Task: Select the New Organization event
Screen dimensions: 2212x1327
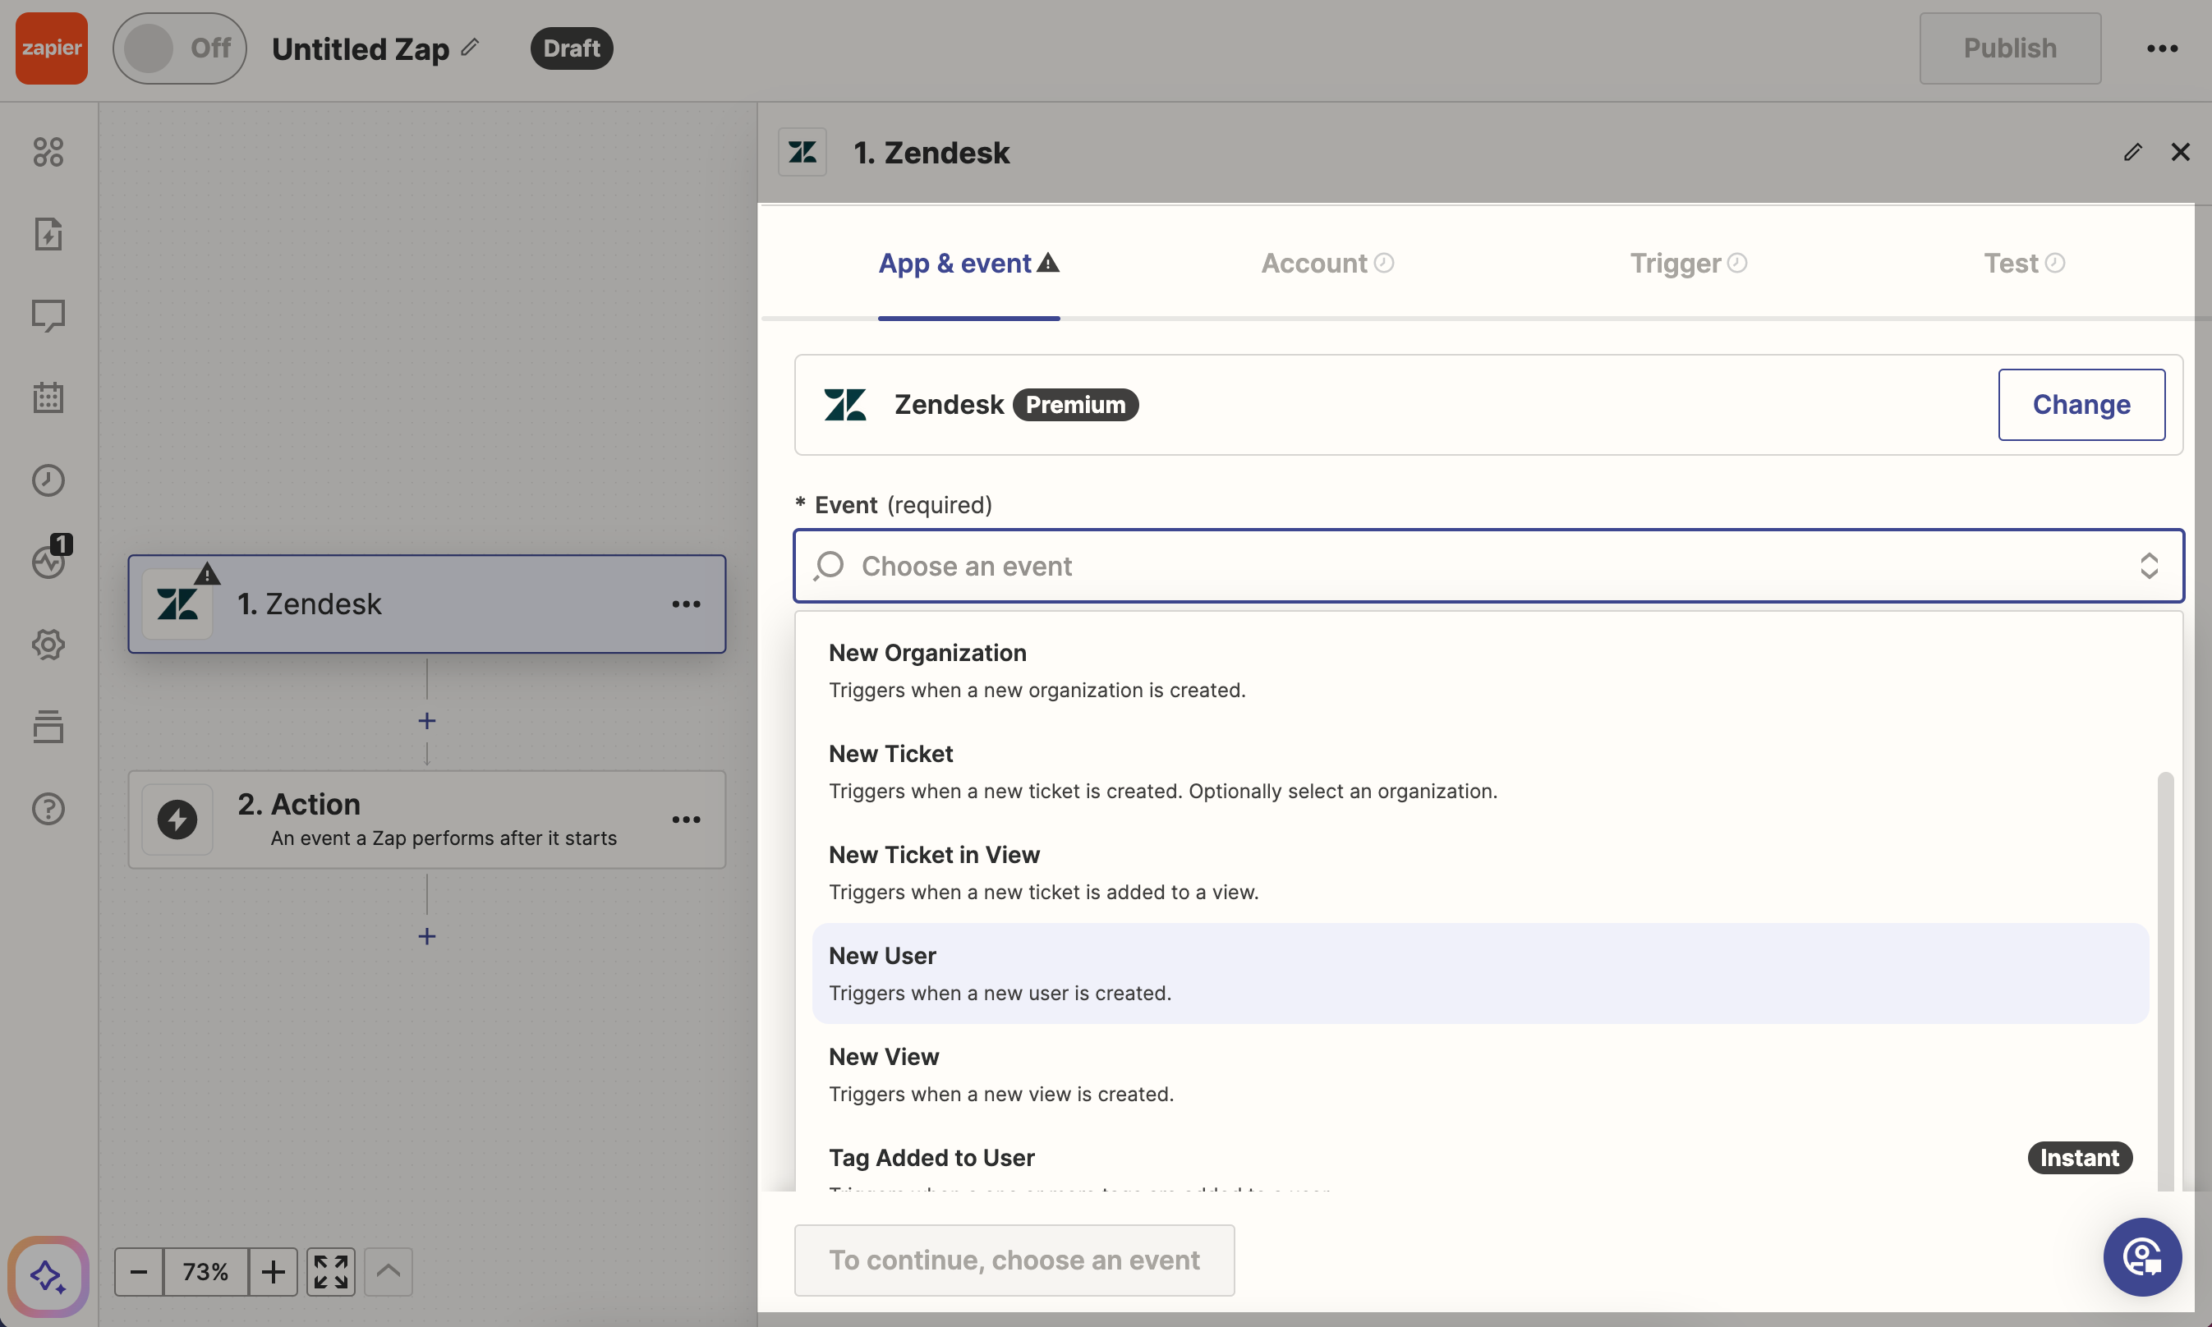Action: [1479, 671]
